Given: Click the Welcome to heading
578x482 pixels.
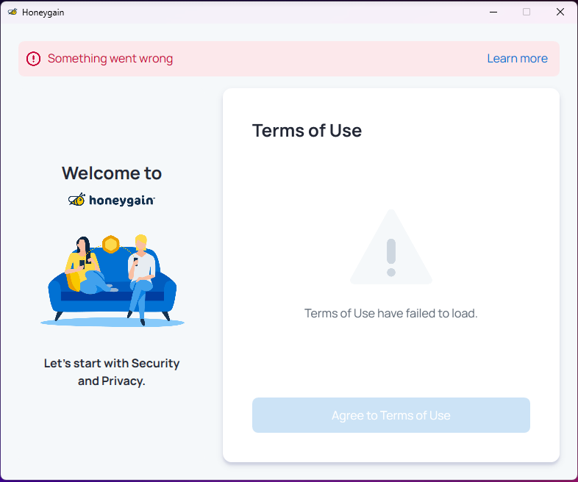Looking at the screenshot, I should point(112,173).
